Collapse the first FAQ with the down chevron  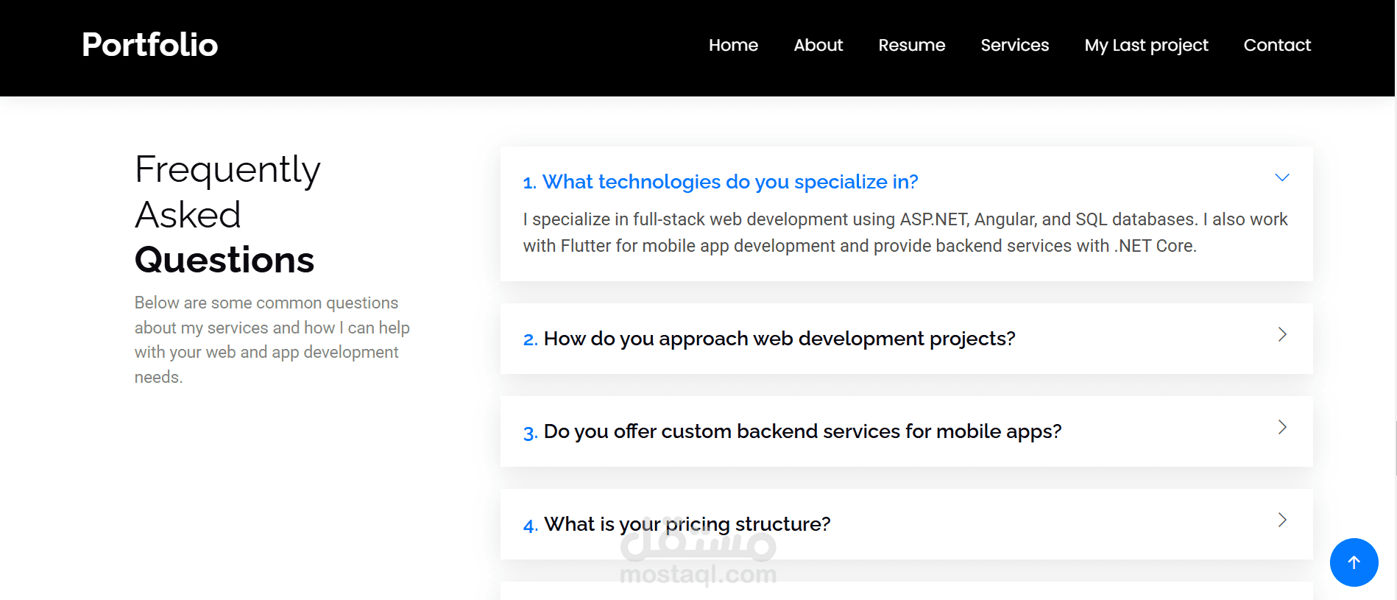pos(1281,177)
